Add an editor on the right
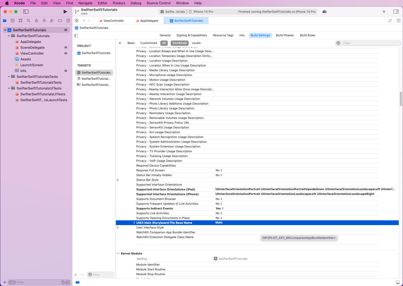Image resolution: width=403 pixels, height=286 pixels. click(x=399, y=21)
